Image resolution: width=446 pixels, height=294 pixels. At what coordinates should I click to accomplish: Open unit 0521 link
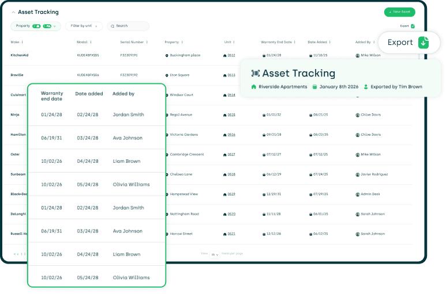[231, 234]
